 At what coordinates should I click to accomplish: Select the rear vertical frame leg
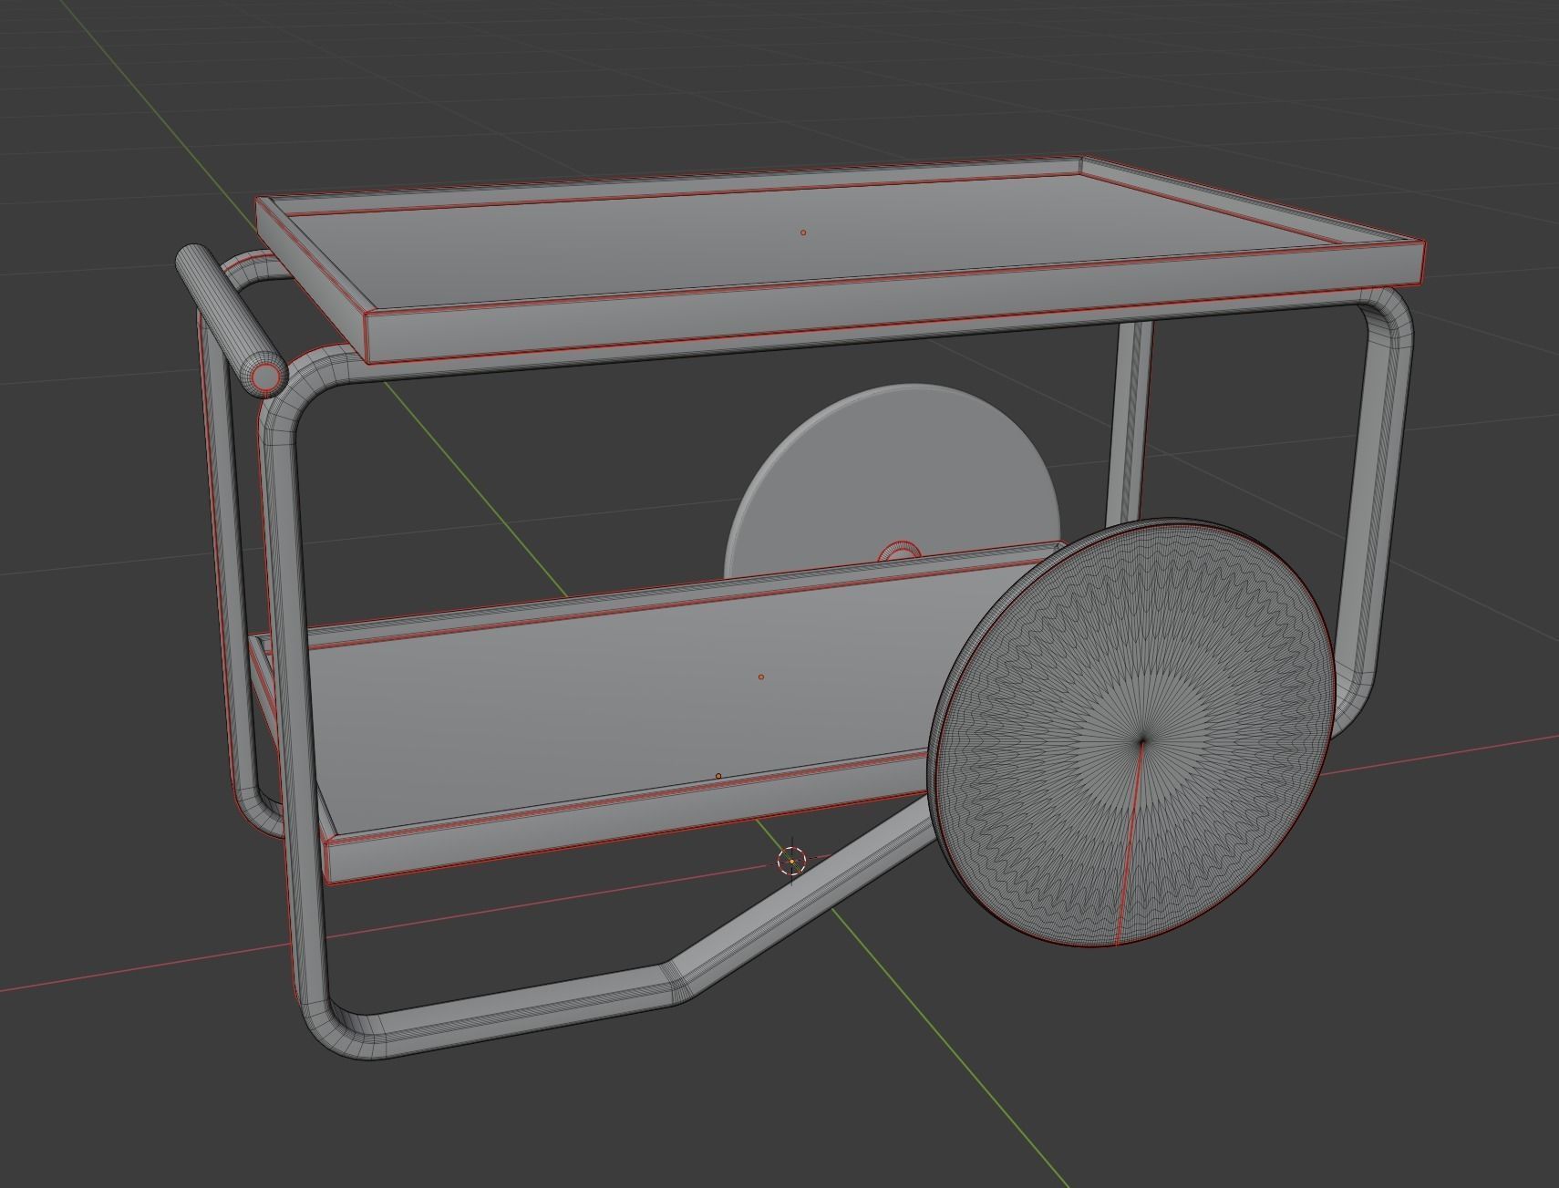pos(1131,424)
